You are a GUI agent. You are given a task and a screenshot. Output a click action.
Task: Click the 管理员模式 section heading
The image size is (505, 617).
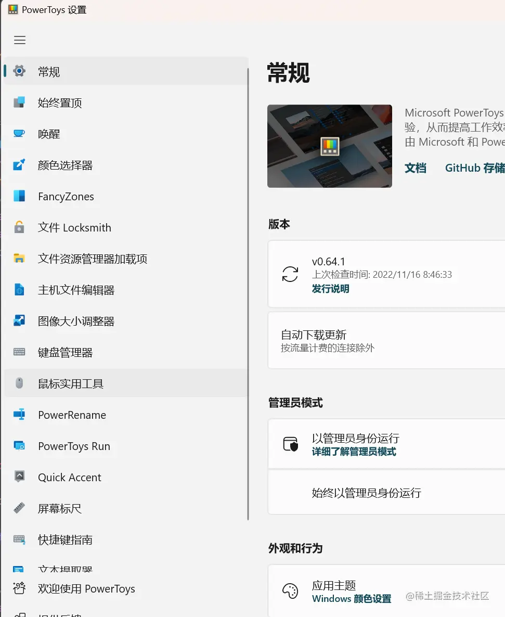[295, 403]
